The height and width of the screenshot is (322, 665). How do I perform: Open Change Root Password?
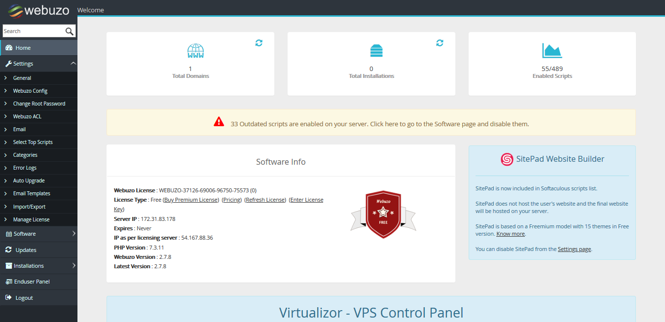(38, 104)
